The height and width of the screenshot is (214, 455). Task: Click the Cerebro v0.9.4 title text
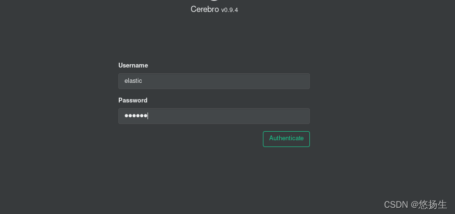pyautogui.click(x=214, y=9)
